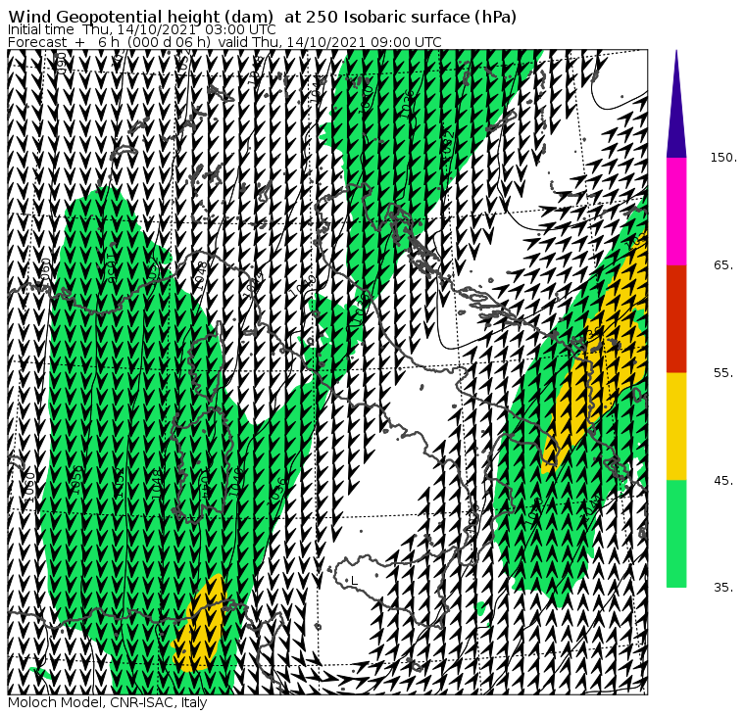Click the legend value '150.'
745x716 pixels.
click(723, 158)
